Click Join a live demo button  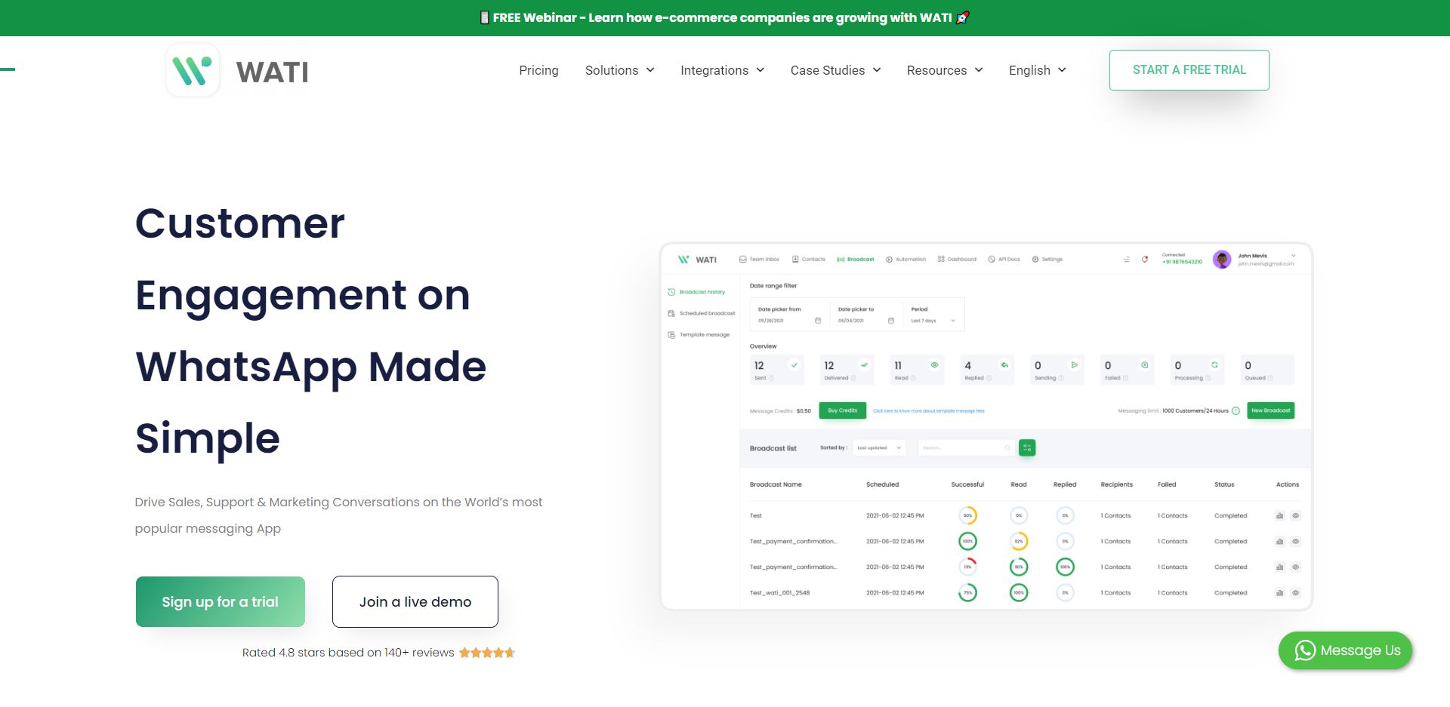415,601
